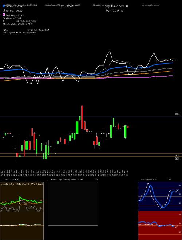
Task: Click the 'Intra Day Trading Price & MR' heading
Action: 67,180
